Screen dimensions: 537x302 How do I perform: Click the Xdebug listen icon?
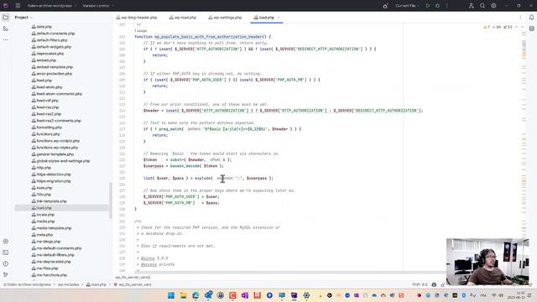tap(385, 6)
